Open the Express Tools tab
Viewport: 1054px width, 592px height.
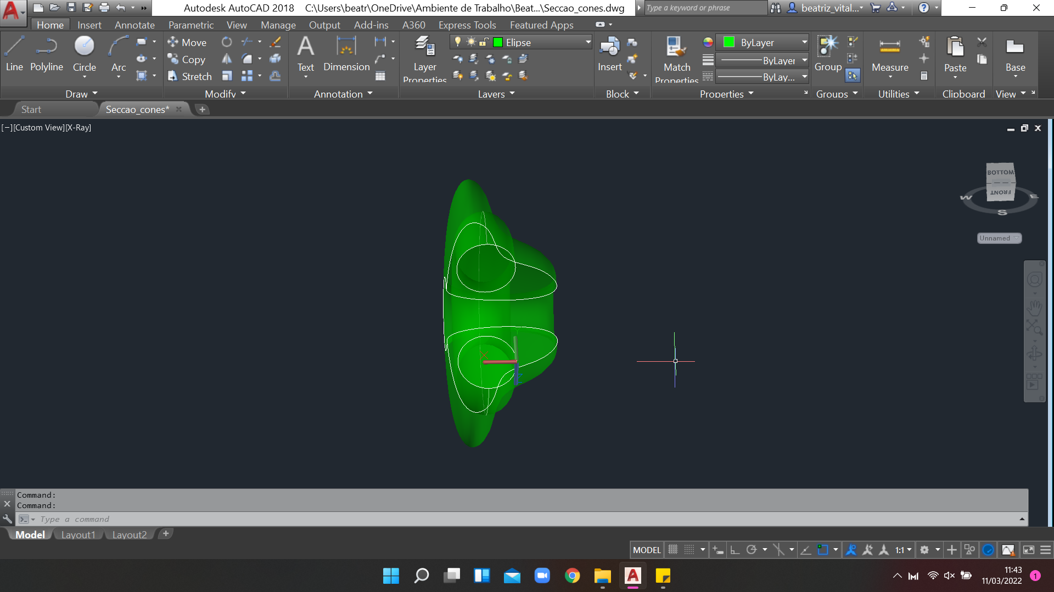(467, 25)
